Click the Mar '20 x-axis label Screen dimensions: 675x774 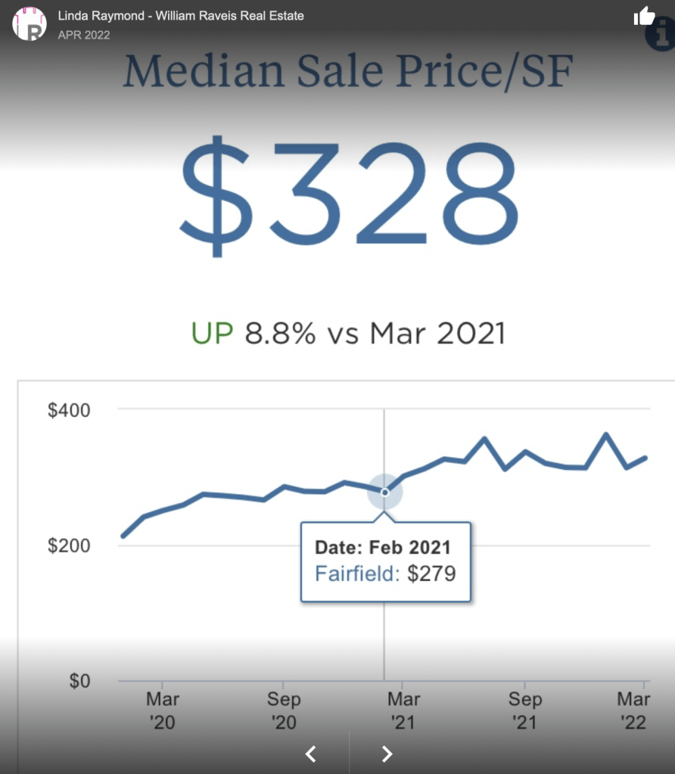pos(163,710)
